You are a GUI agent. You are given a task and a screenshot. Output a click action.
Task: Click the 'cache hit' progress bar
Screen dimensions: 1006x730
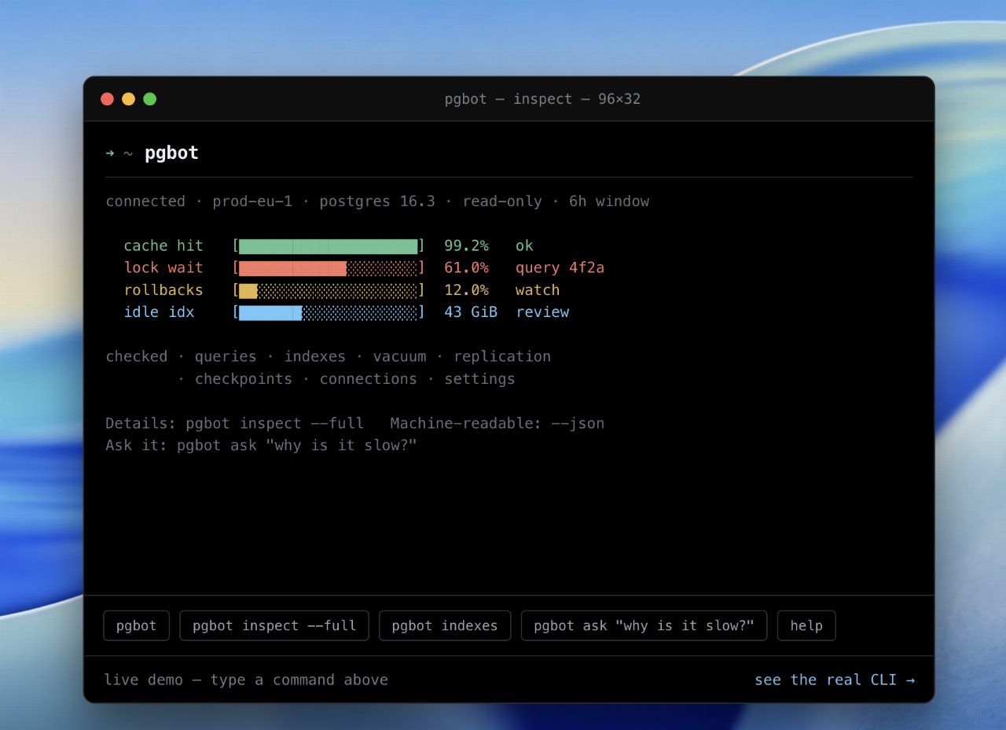tap(329, 246)
